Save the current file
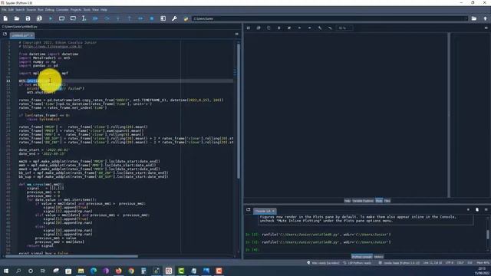This screenshot has height=276, width=491. tap(28, 18)
